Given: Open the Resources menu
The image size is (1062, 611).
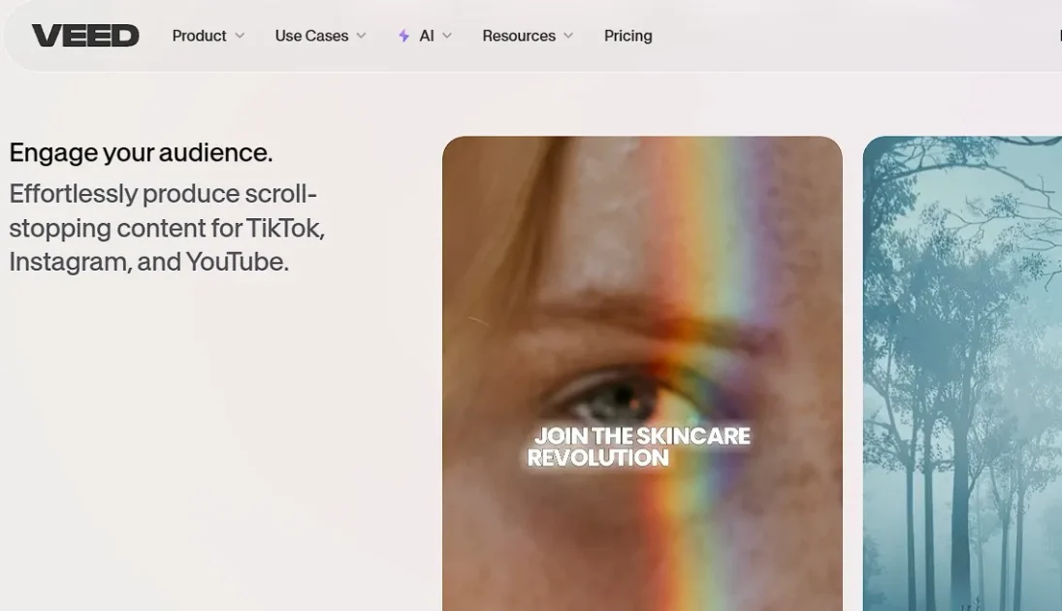Looking at the screenshot, I should point(528,36).
